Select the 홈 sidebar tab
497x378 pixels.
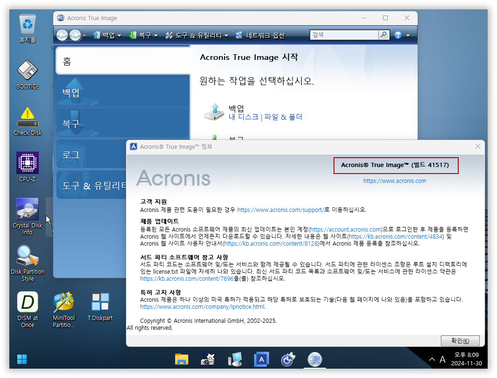pos(123,61)
